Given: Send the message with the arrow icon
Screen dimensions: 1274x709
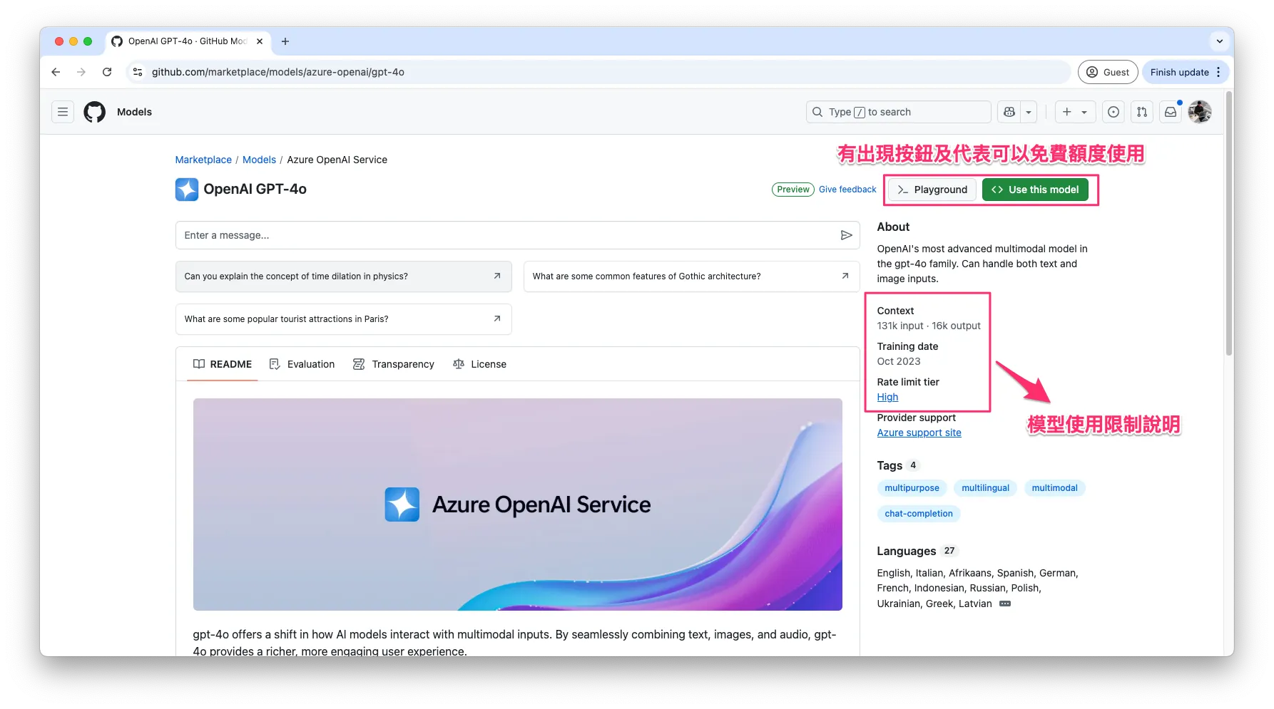Looking at the screenshot, I should [x=846, y=235].
